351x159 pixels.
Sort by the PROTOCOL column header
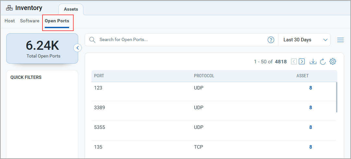click(204, 76)
